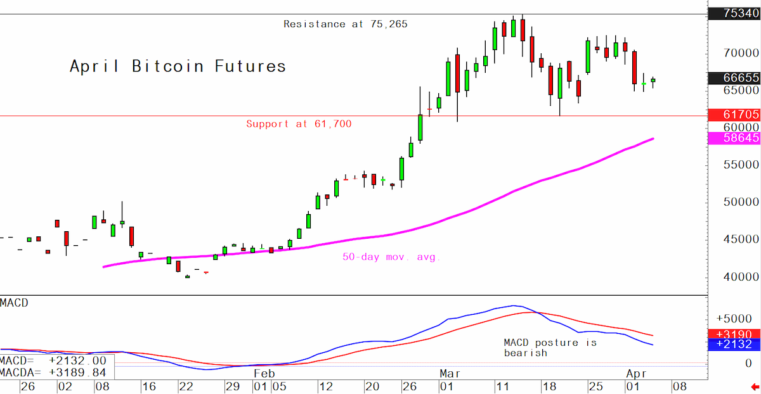
Task: Click the '50-day mov. avg.' label
Action: coord(391,257)
